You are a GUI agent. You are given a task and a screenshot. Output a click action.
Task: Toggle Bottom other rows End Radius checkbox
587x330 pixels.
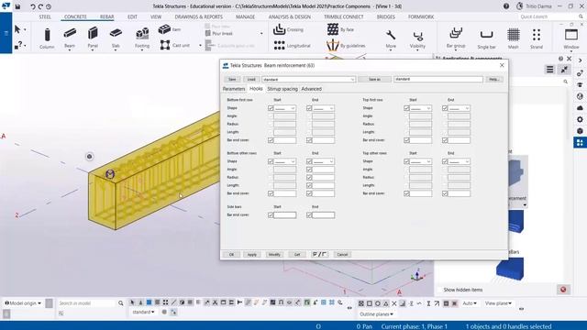tap(309, 177)
